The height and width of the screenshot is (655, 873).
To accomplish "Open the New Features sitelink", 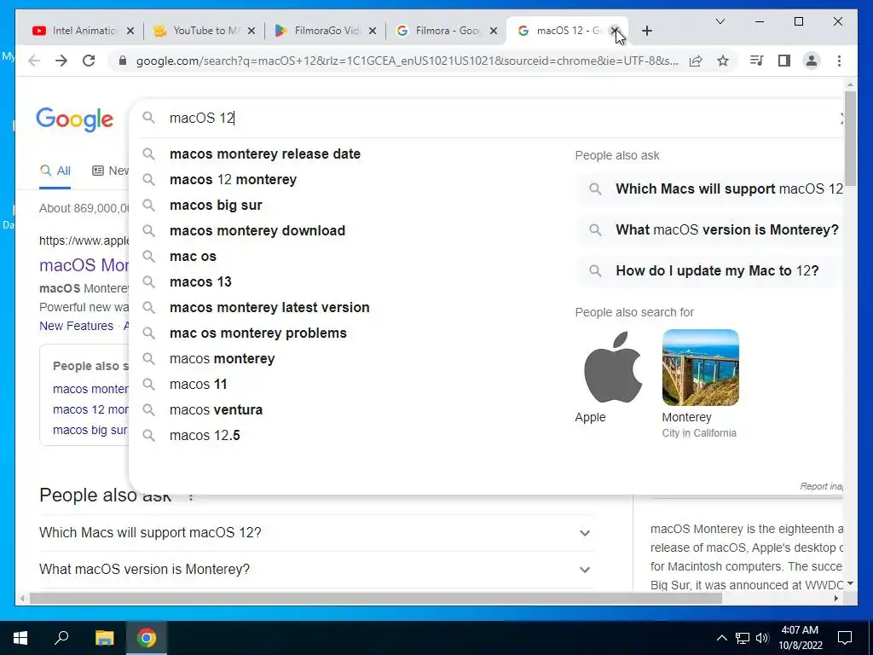I will (x=76, y=326).
